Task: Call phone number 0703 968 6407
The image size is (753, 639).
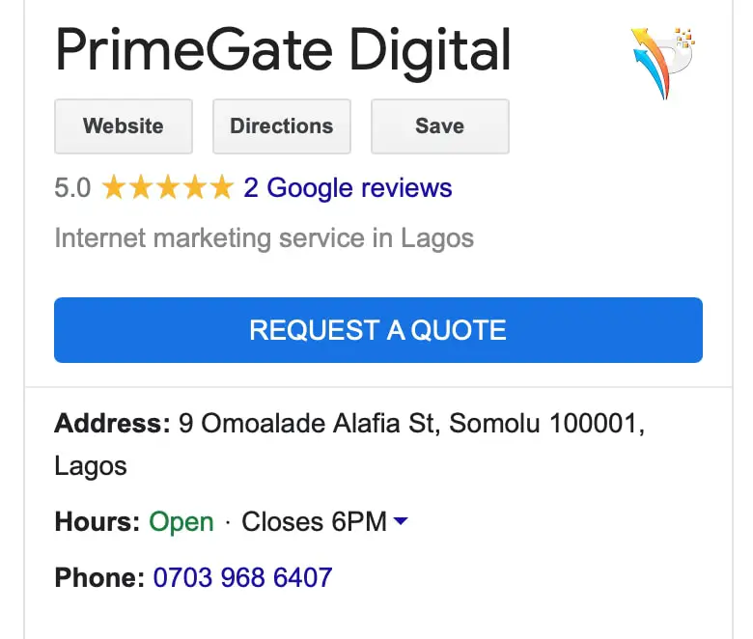Action: [242, 577]
